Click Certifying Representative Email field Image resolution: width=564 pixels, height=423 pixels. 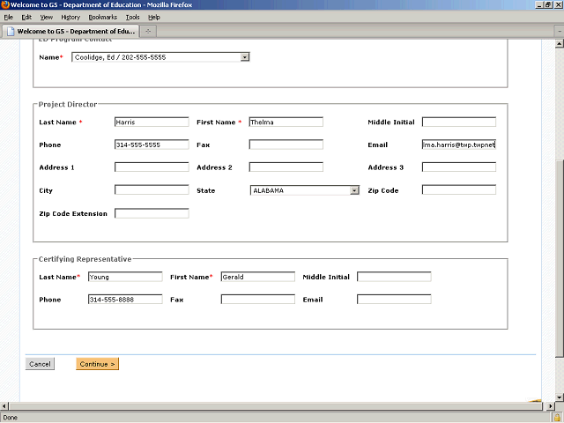tap(394, 300)
